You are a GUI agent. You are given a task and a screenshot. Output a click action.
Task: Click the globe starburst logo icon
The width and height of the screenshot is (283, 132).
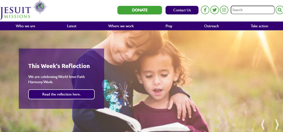pos(40,7)
